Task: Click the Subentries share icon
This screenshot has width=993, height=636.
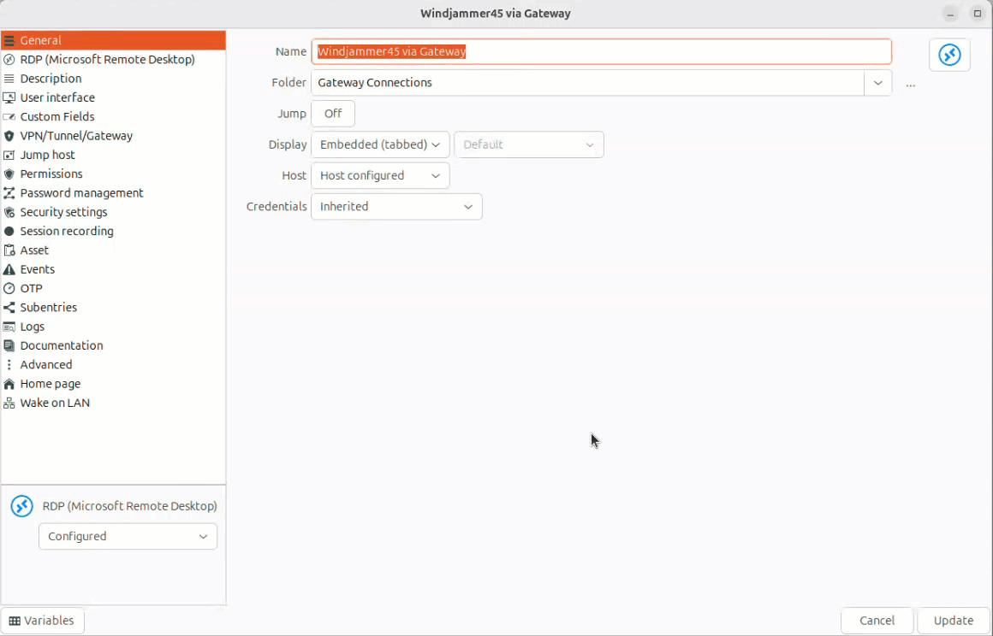Action: [x=9, y=308]
